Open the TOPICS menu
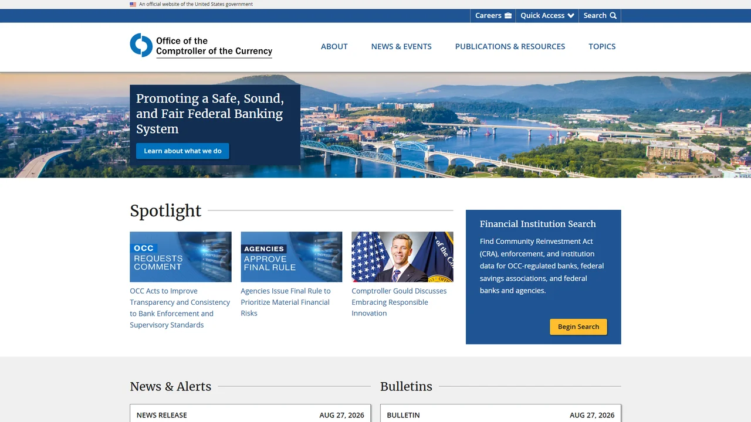The width and height of the screenshot is (751, 422). [602, 46]
